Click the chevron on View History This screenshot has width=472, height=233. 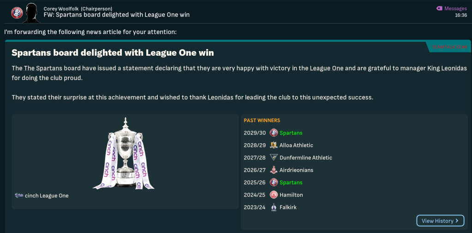tap(457, 221)
